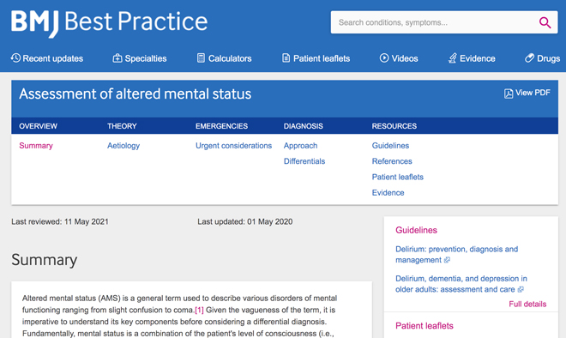Image resolution: width=566 pixels, height=338 pixels.
Task: Open the Approach link under Diagnosis
Action: (x=300, y=146)
